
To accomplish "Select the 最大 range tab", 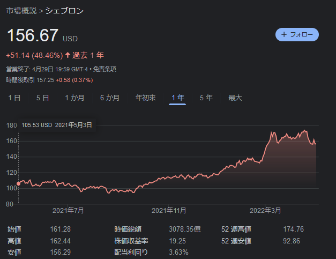I will pyautogui.click(x=235, y=98).
